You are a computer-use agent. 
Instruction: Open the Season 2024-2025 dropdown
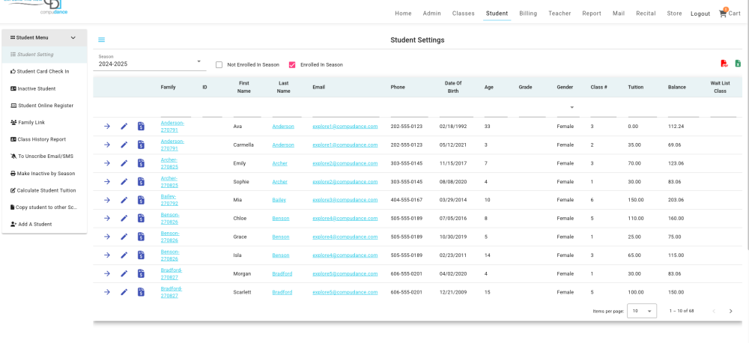click(x=150, y=62)
